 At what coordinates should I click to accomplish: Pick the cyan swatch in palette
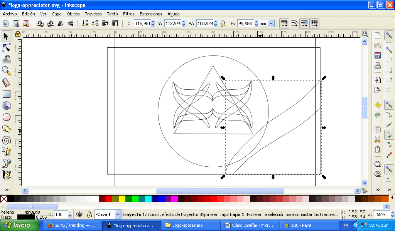148,199
